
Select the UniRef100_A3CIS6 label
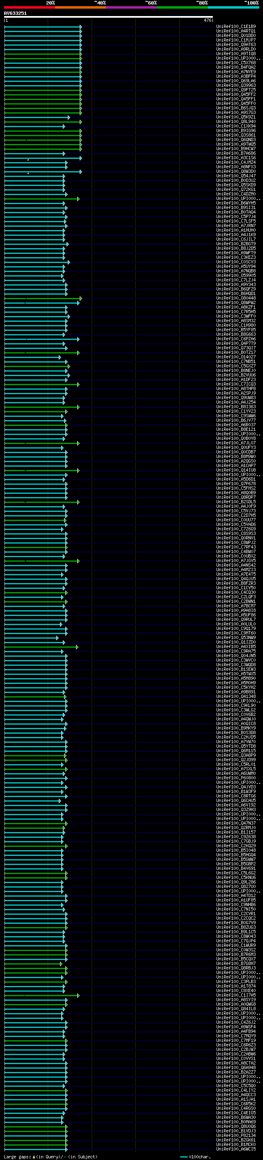(236, 158)
